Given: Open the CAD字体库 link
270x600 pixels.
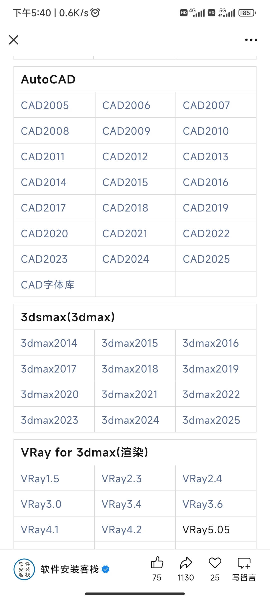Looking at the screenshot, I should point(48,285).
